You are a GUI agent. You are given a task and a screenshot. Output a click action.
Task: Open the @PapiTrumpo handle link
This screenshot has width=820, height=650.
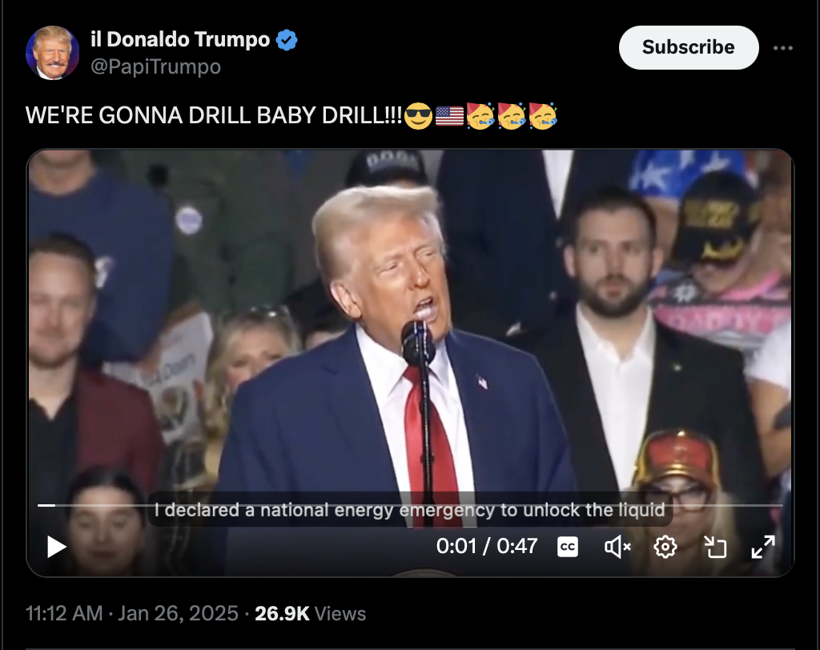tap(156, 67)
